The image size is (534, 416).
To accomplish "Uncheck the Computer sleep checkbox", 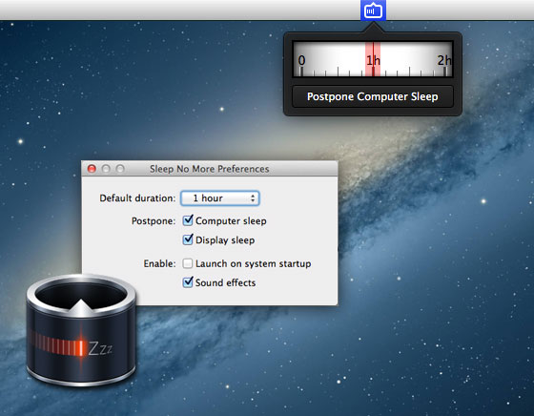I will [x=188, y=220].
